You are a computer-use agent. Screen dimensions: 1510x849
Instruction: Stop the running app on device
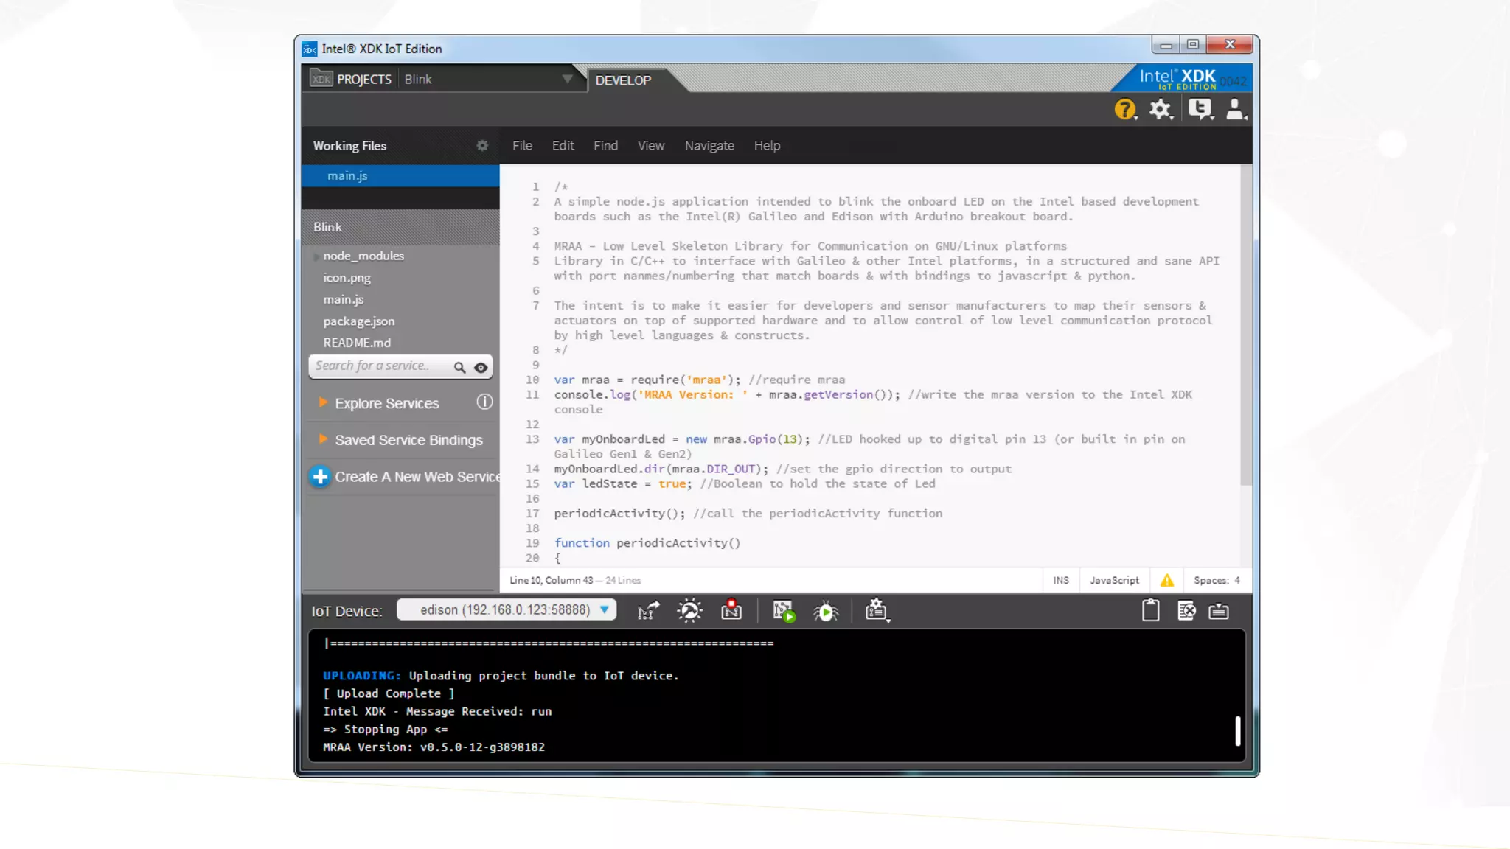731,610
